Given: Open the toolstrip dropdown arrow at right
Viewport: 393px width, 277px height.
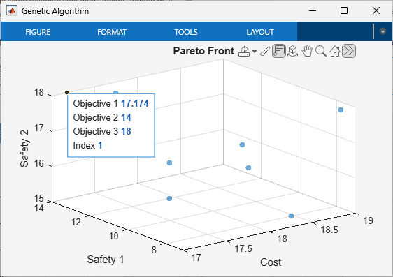Looking at the screenshot, I should coord(383,31).
